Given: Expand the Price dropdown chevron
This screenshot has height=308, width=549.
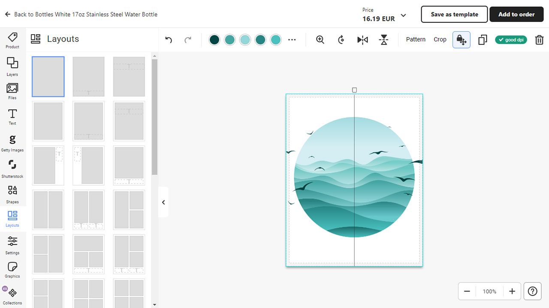Looking at the screenshot, I should pos(403,15).
